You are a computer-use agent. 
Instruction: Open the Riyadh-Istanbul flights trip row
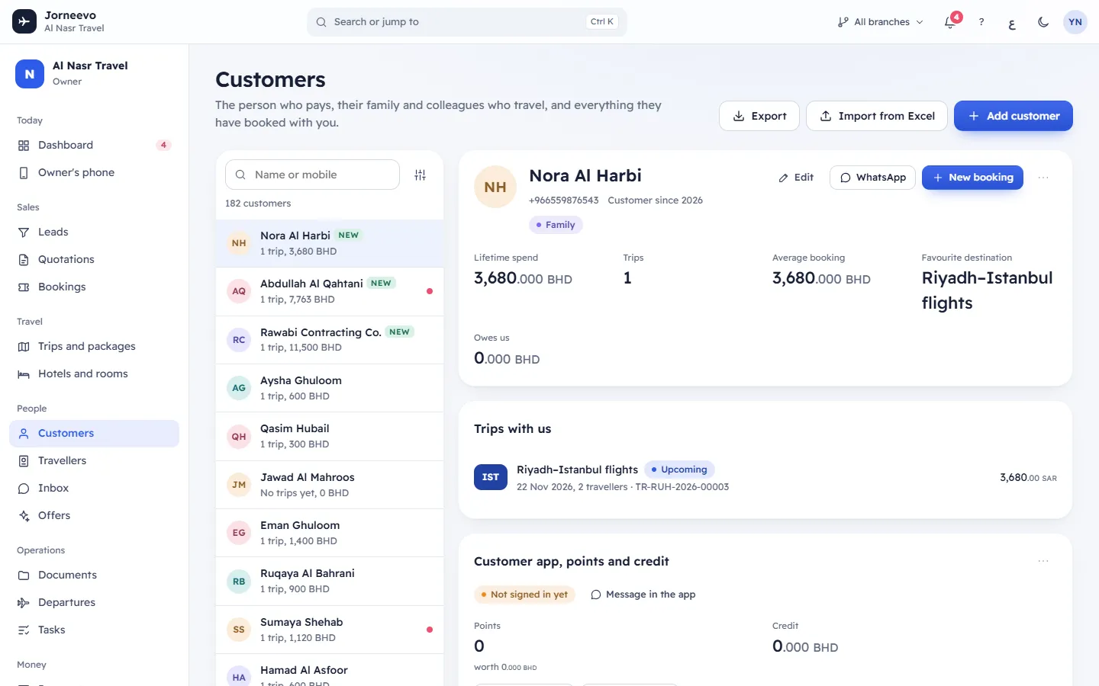(x=765, y=477)
